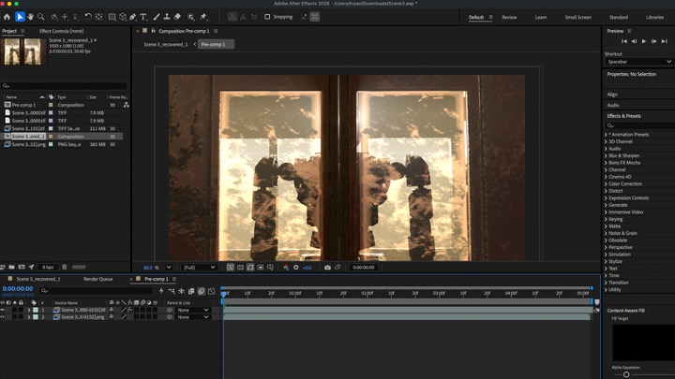Open layer 1 Parent None dropdown
The height and width of the screenshot is (379, 675).
pos(193,310)
